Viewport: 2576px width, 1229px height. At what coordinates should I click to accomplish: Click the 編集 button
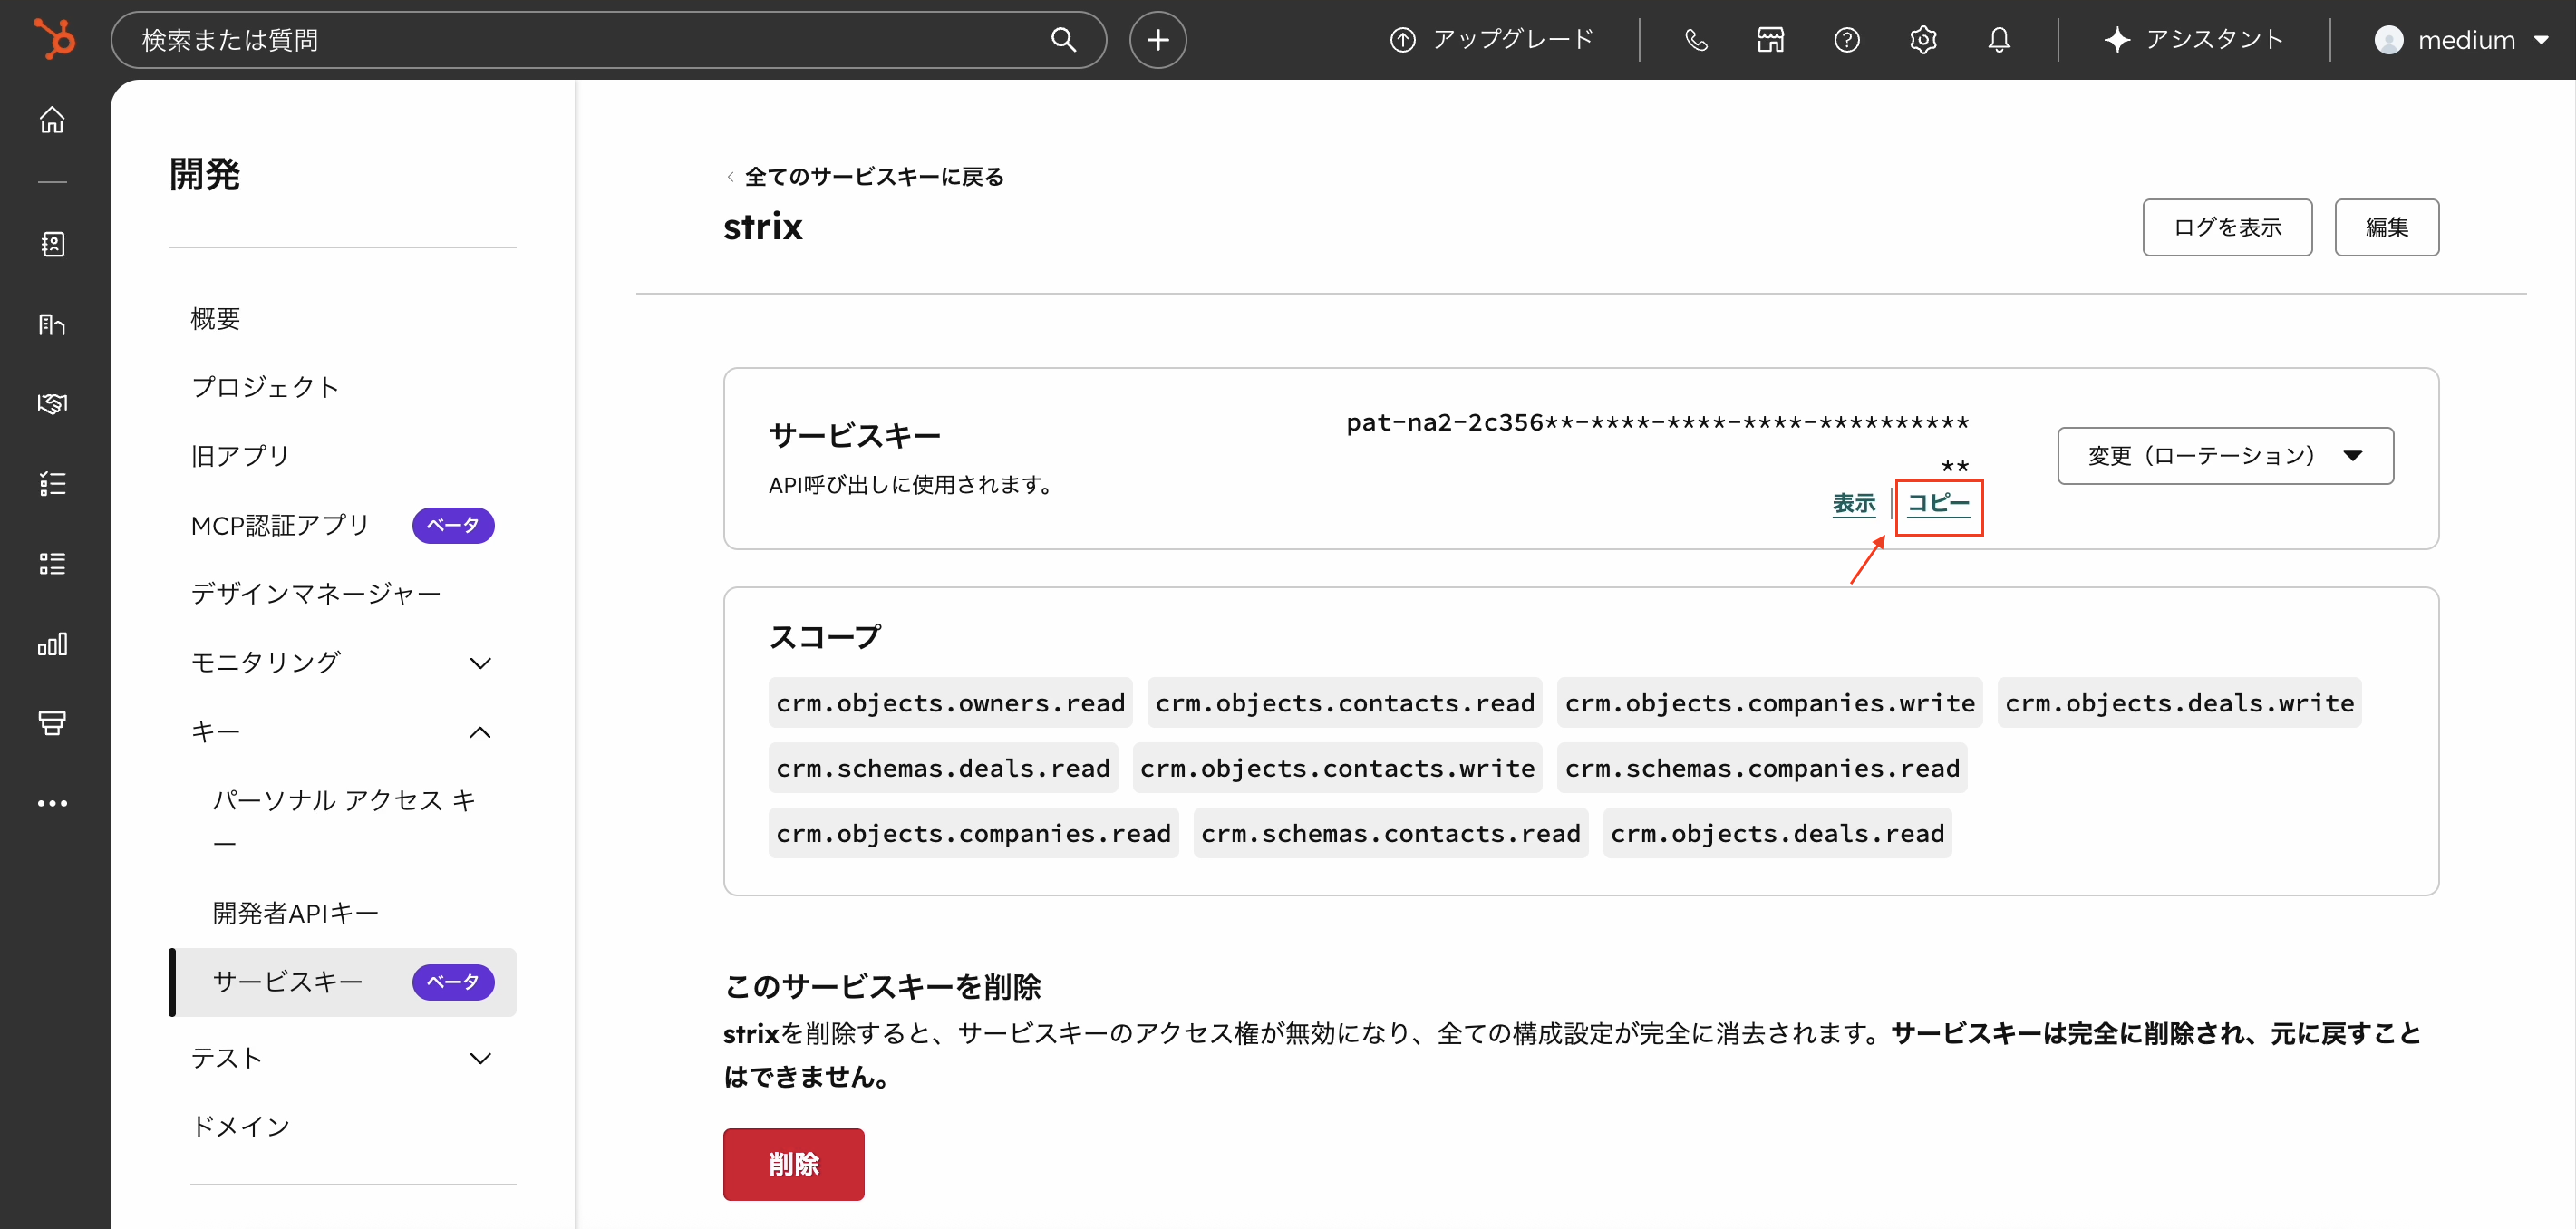click(2386, 227)
